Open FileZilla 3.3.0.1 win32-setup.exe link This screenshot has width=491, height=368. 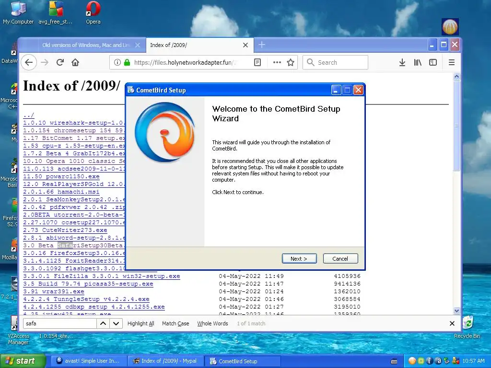102,276
